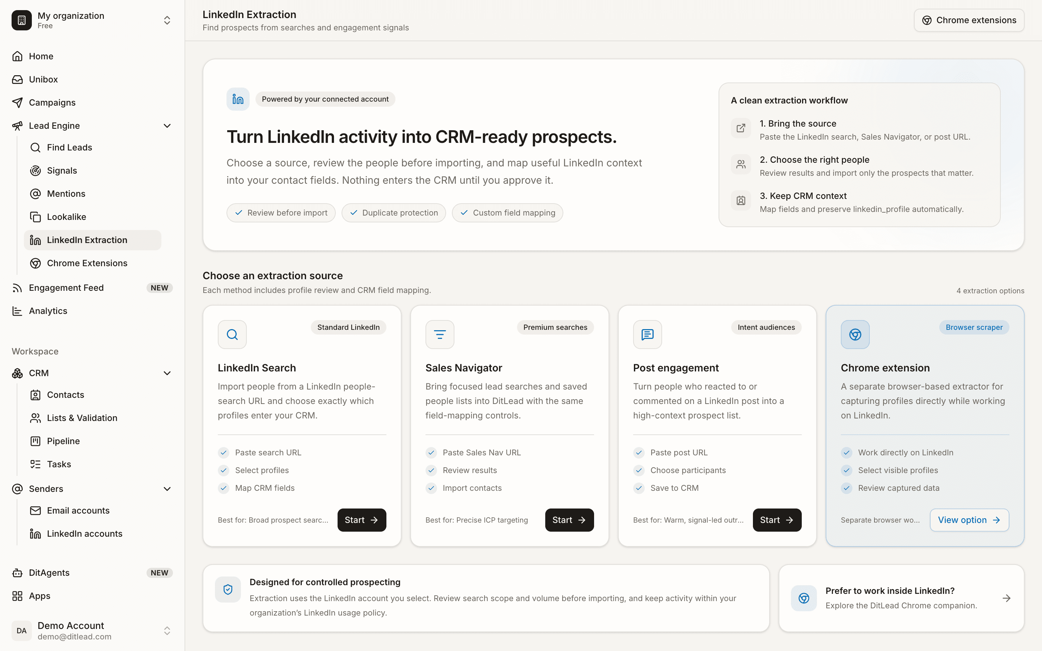Click Powered by your connected account badge

(x=325, y=99)
